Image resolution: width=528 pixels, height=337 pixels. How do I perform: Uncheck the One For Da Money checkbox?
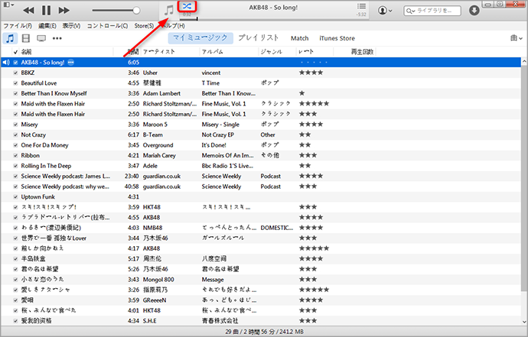pos(15,145)
